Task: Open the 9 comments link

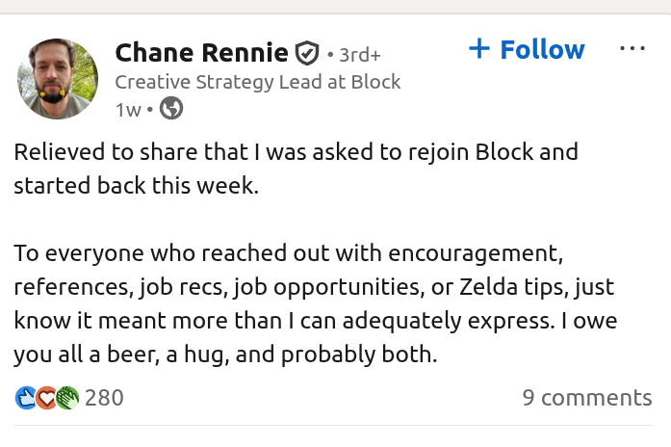Action: tap(586, 397)
